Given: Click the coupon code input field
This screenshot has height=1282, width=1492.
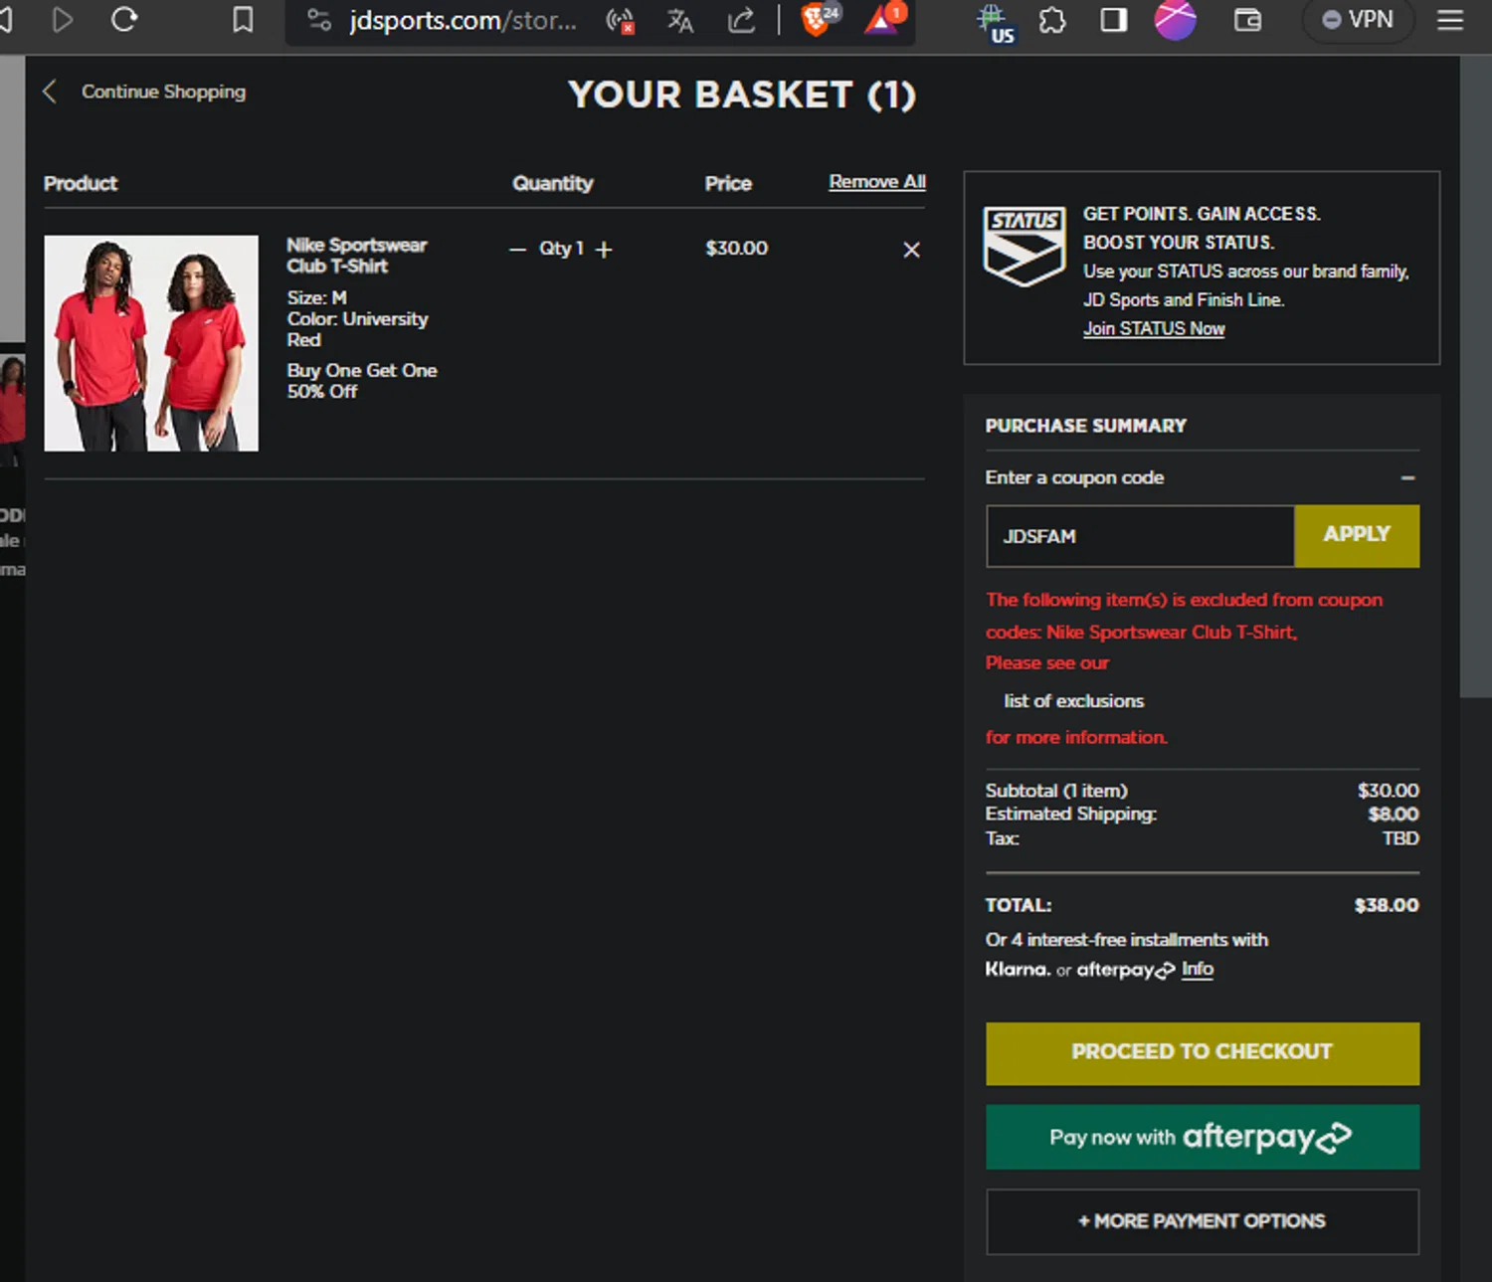Looking at the screenshot, I should [x=1140, y=536].
